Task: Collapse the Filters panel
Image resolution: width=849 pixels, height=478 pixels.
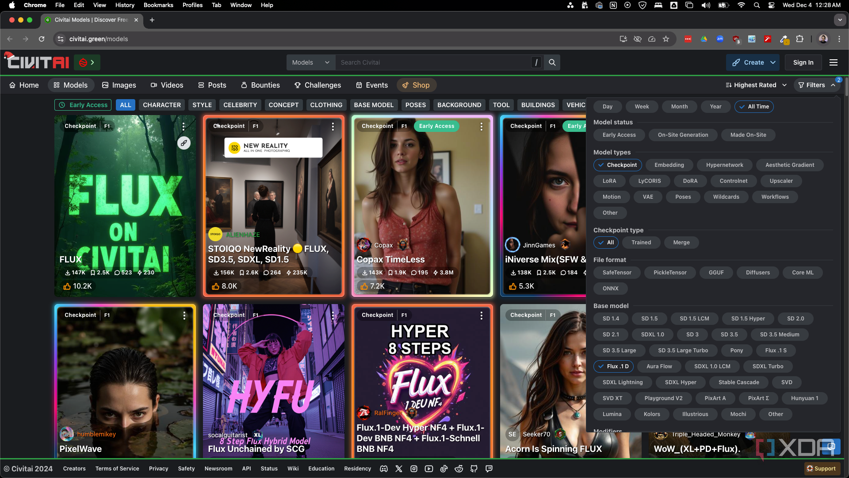Action: pos(817,85)
